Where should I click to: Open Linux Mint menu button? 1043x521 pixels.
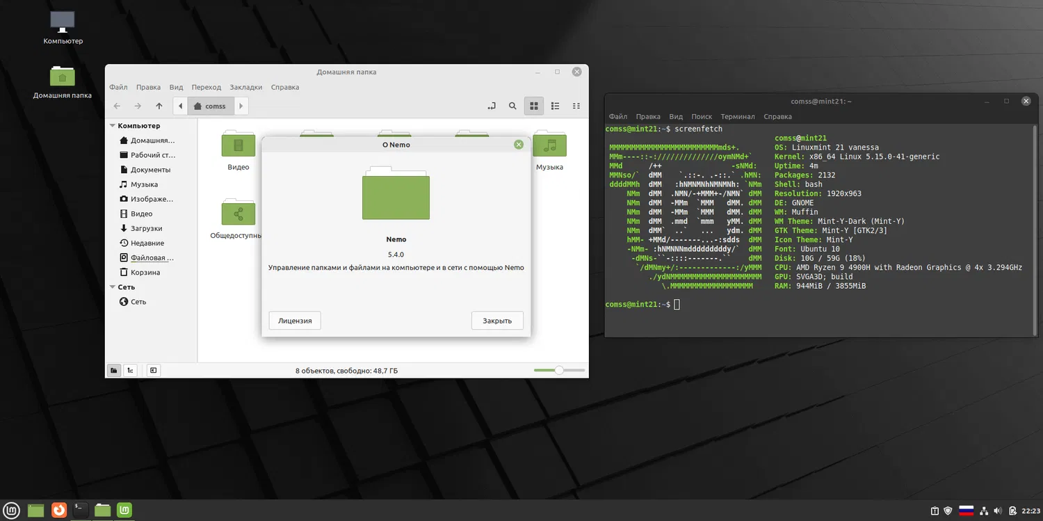coord(12,510)
